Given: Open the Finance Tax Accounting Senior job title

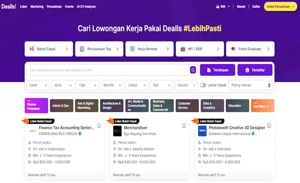Looking at the screenshot, I should (67, 128).
